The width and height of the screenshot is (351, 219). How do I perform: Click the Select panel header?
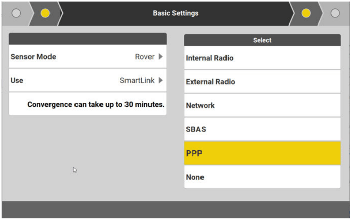[262, 40]
